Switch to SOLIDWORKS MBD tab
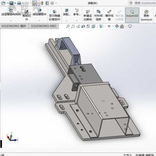The height and width of the screenshot is (156, 156). click(x=44, y=26)
